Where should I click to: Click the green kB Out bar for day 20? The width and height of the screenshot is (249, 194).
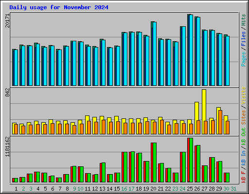pos(154,162)
